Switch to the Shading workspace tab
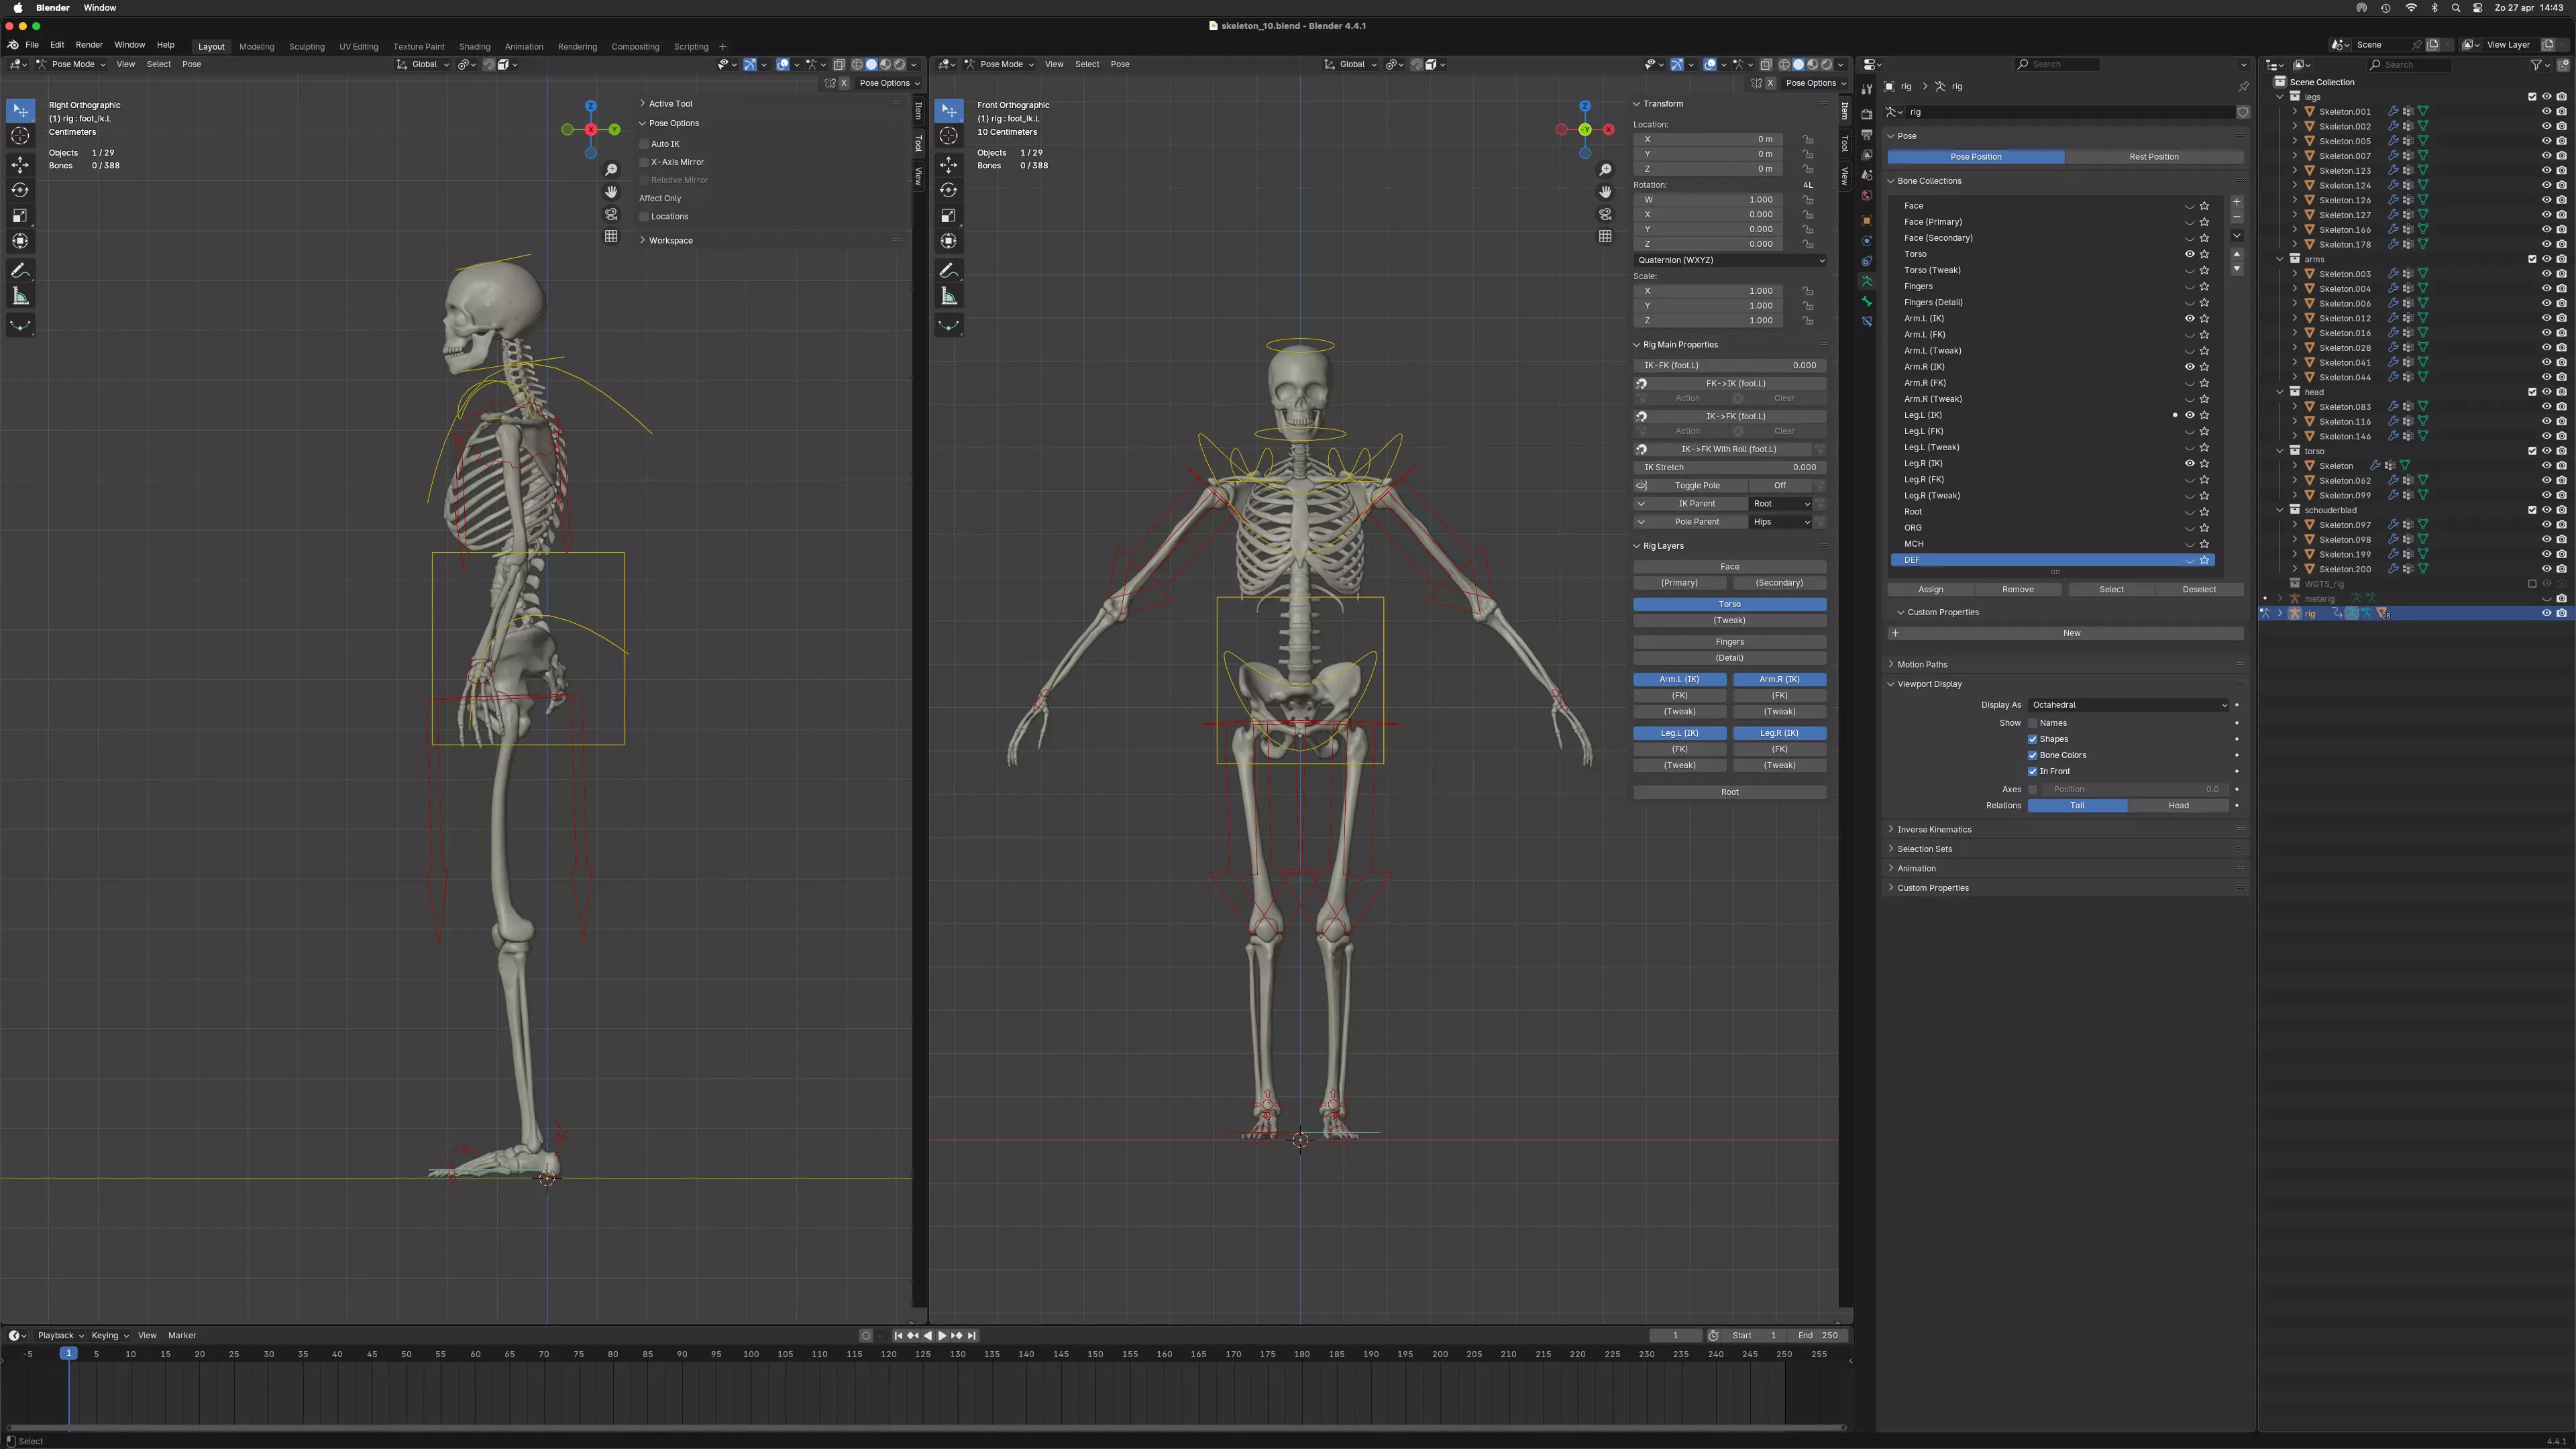Screen dimensions: 2576x1449 point(474,46)
